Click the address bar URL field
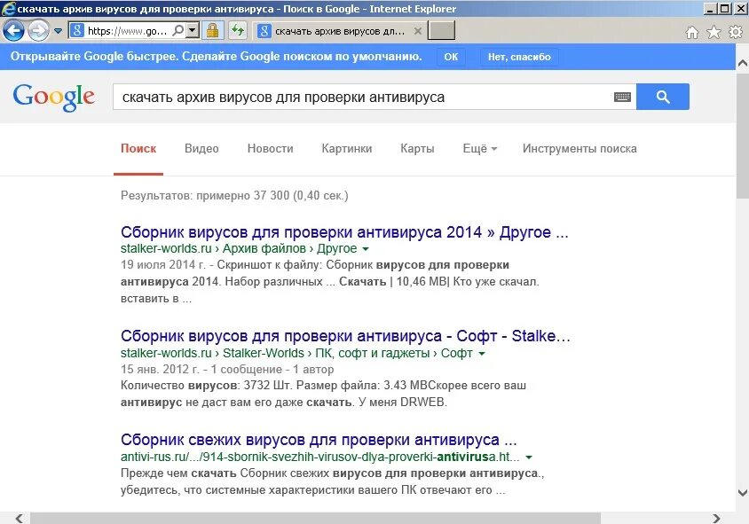This screenshot has width=749, height=524. pyautogui.click(x=127, y=31)
